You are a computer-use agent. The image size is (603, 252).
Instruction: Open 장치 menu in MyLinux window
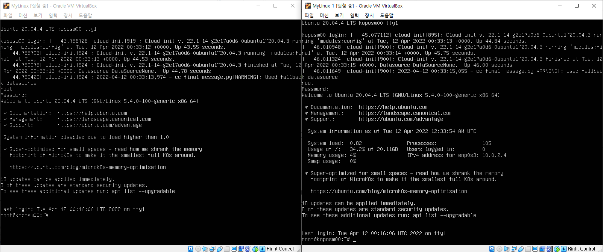pyautogui.click(x=68, y=15)
